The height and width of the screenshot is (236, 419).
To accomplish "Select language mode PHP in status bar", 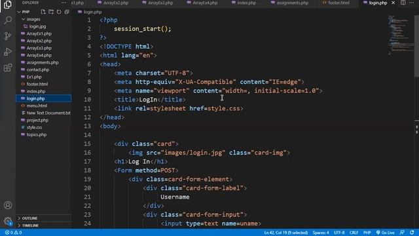I will click(x=367, y=233).
